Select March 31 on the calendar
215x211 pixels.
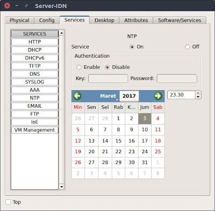[x=145, y=162]
